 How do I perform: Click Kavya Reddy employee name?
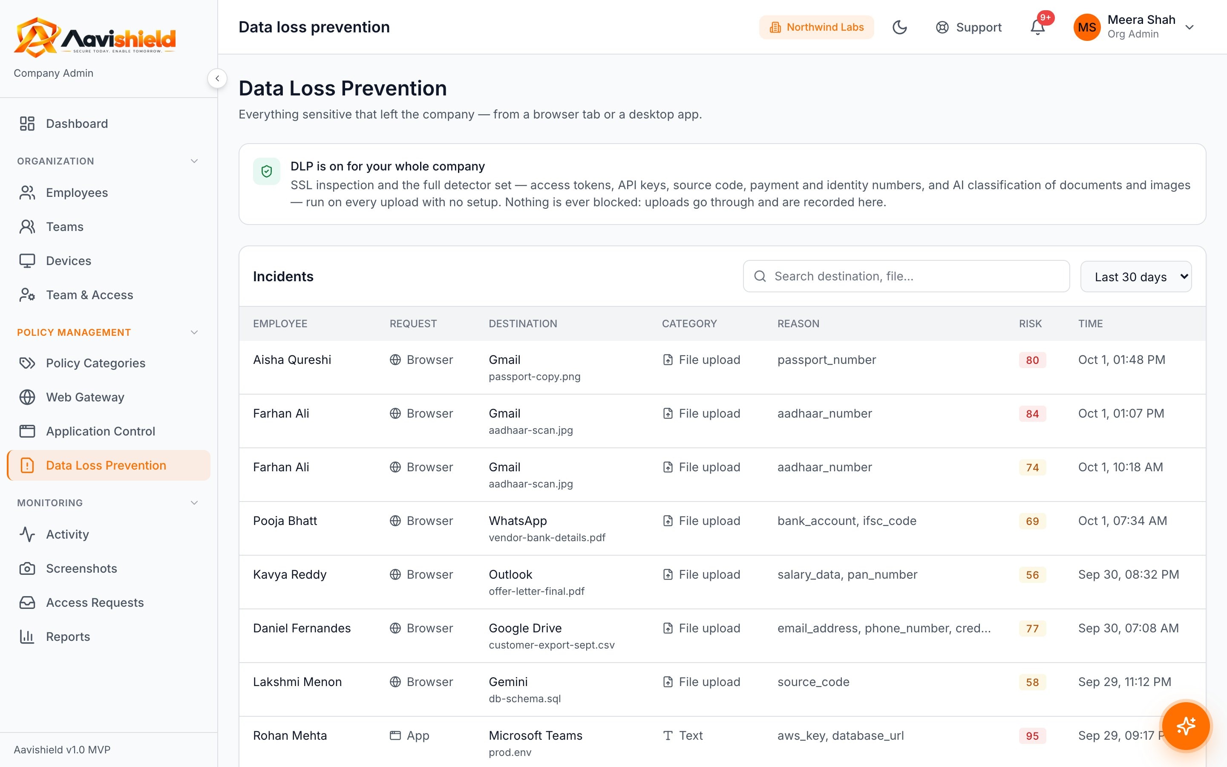[x=290, y=574]
